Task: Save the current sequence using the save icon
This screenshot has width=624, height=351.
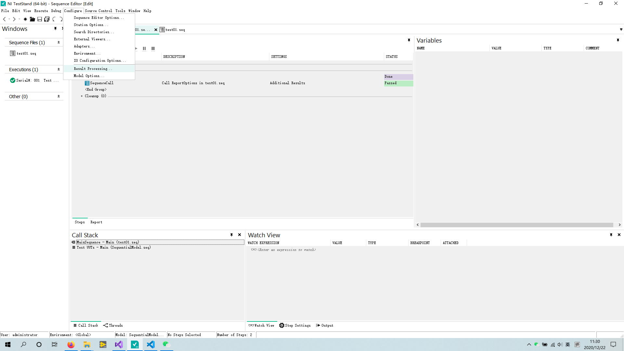Action: coord(39,19)
